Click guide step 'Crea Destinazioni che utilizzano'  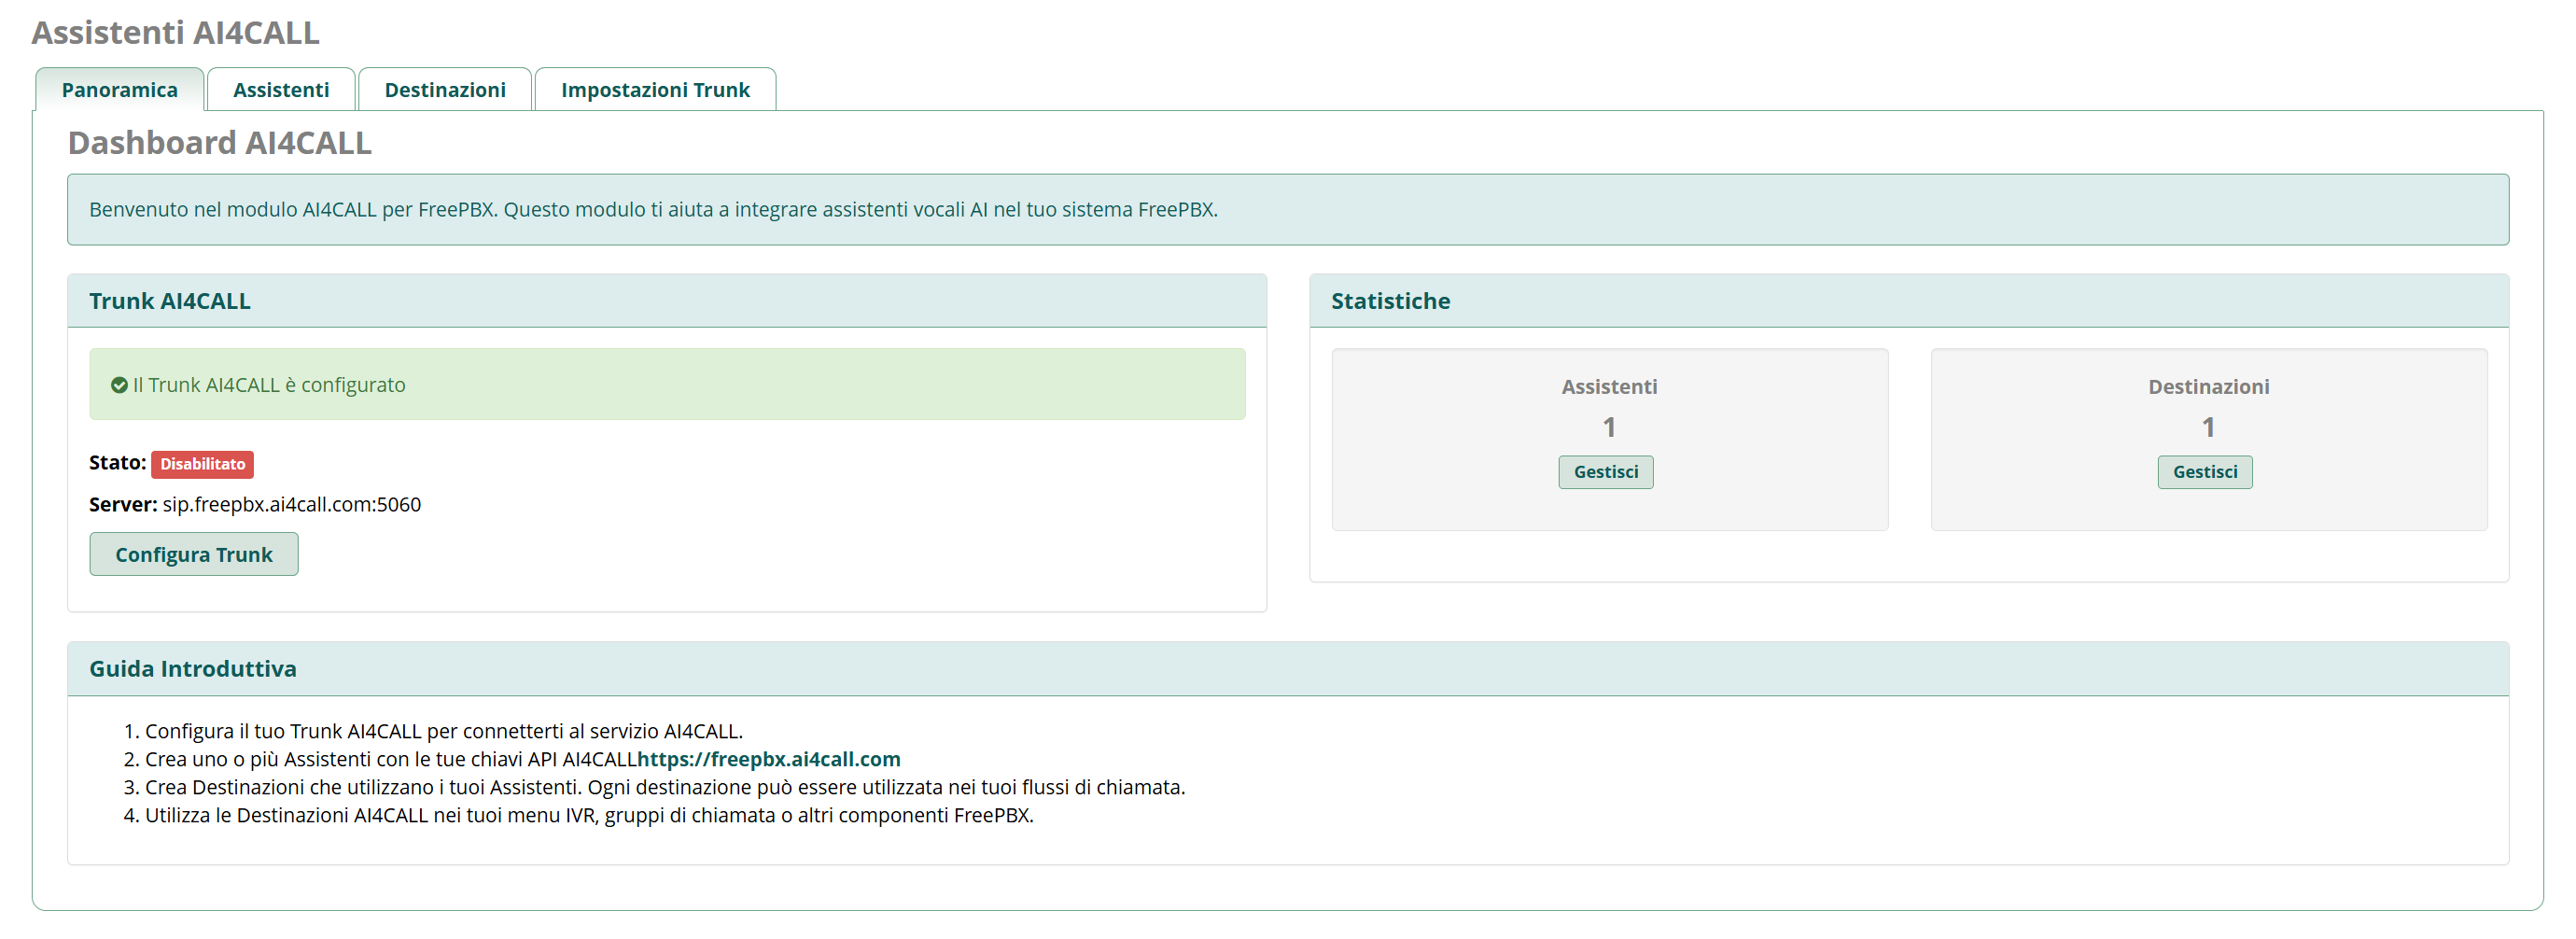pyautogui.click(x=665, y=787)
